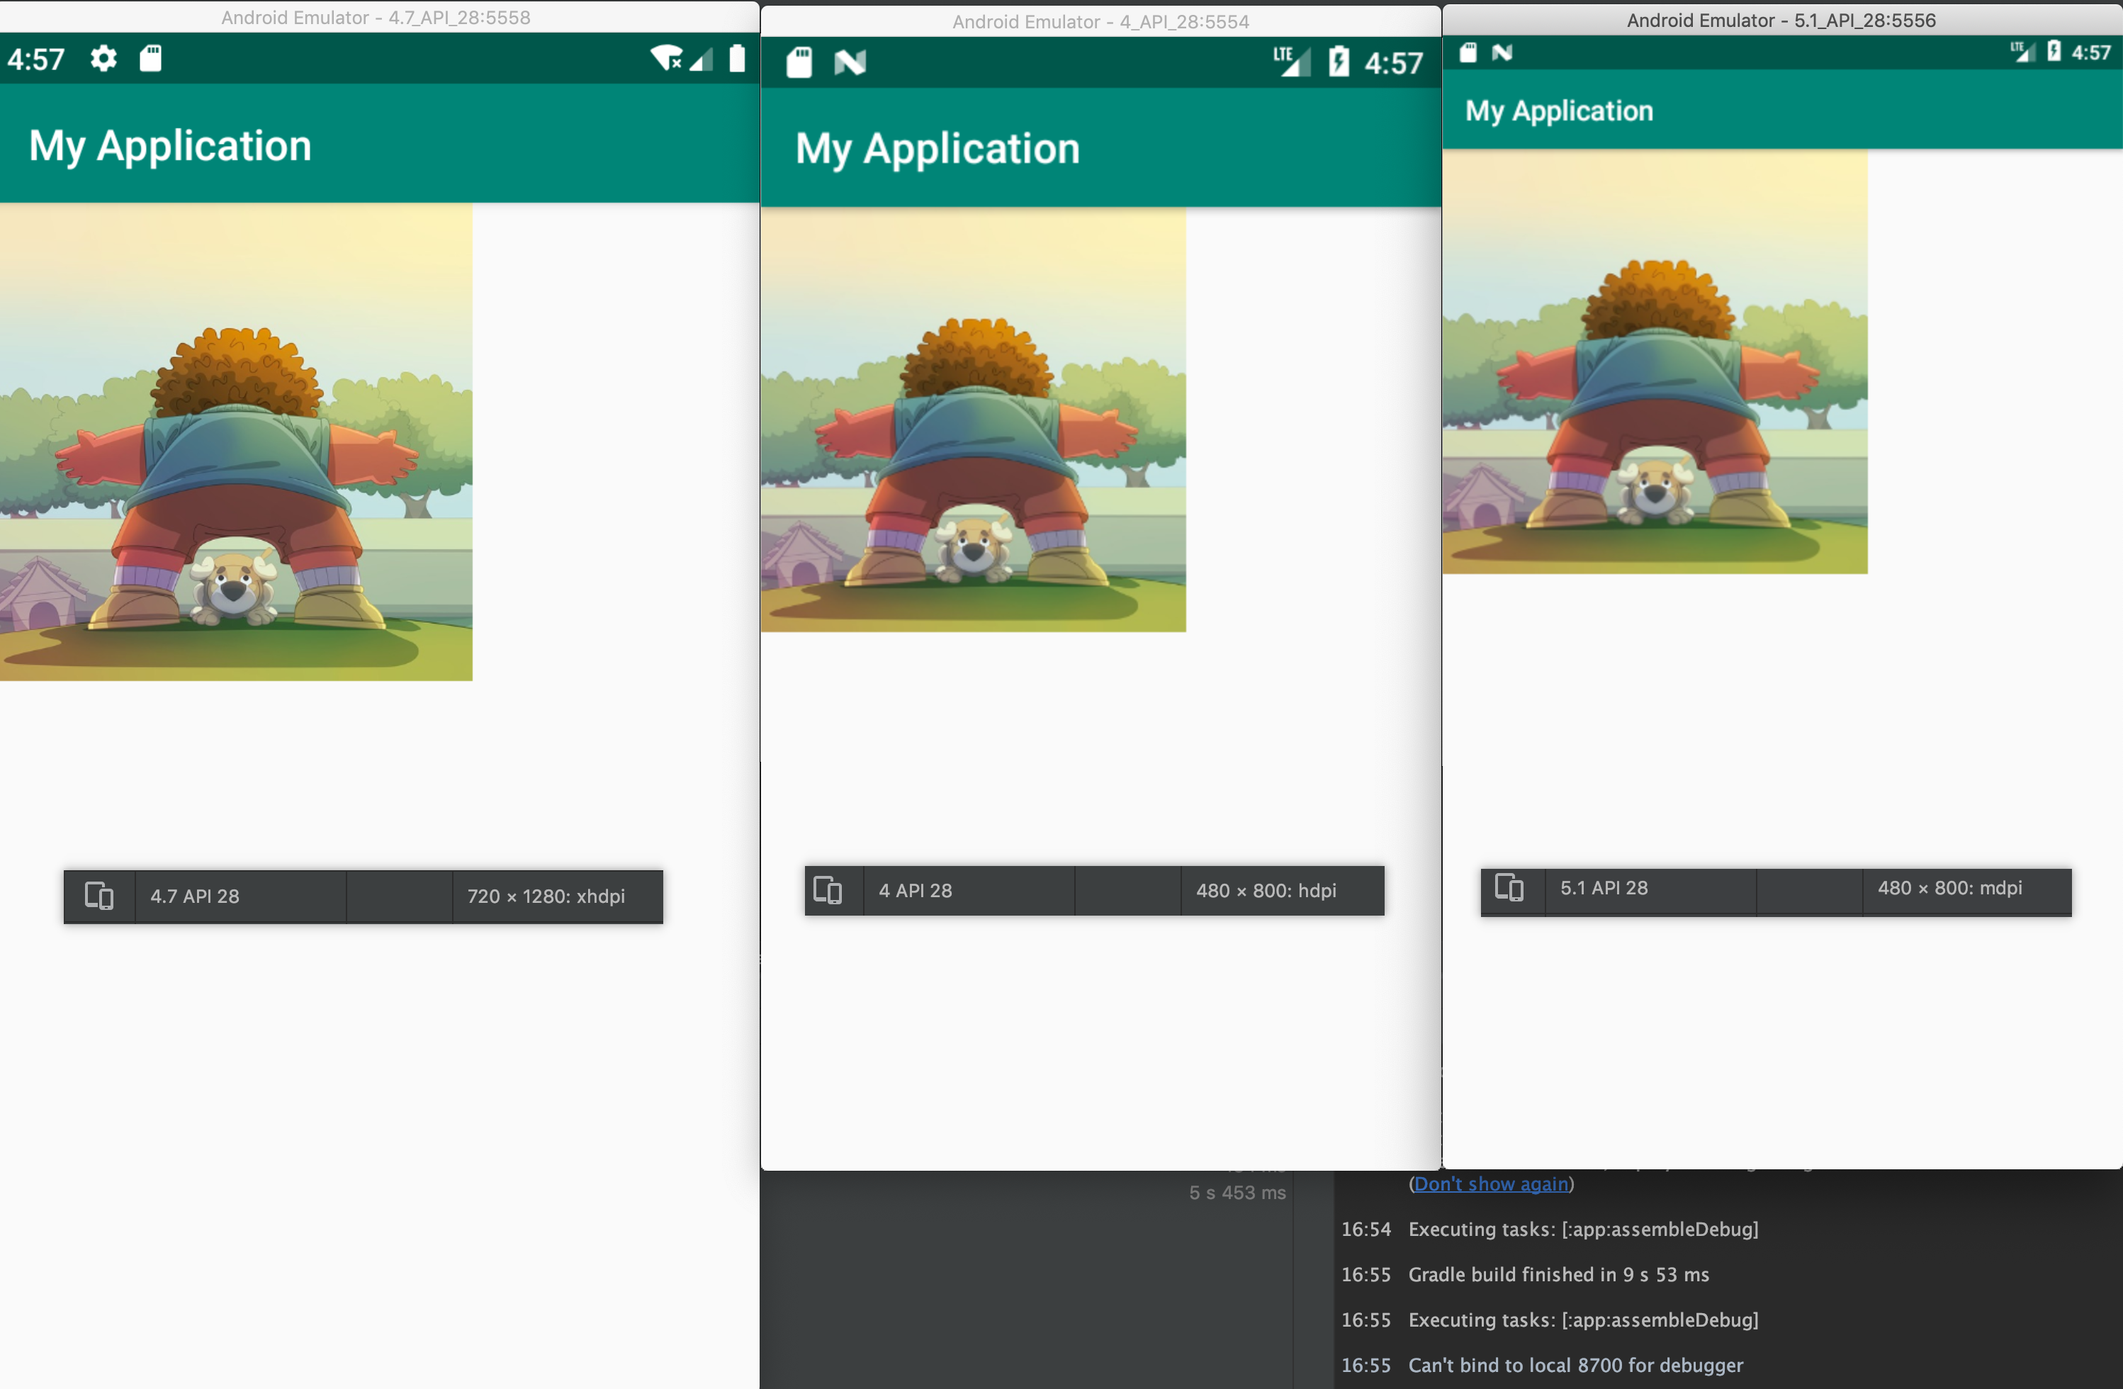Click the 5.1_API_28:5556 emulator title bar

[x=1781, y=20]
